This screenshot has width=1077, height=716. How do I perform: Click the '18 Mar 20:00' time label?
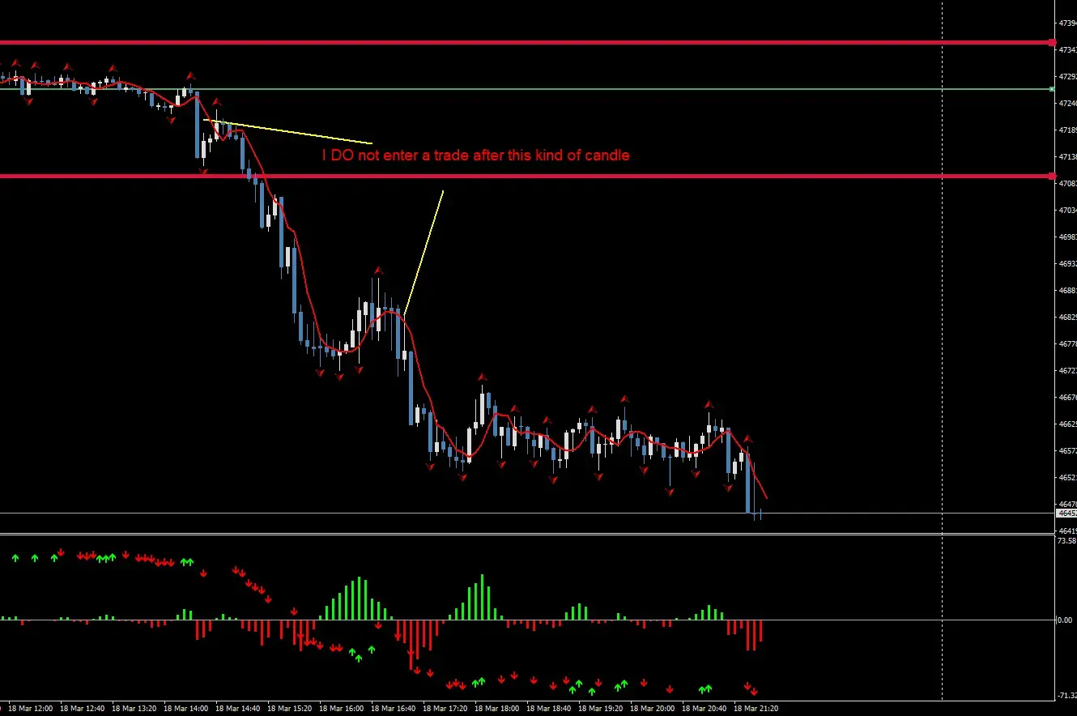[x=653, y=708]
